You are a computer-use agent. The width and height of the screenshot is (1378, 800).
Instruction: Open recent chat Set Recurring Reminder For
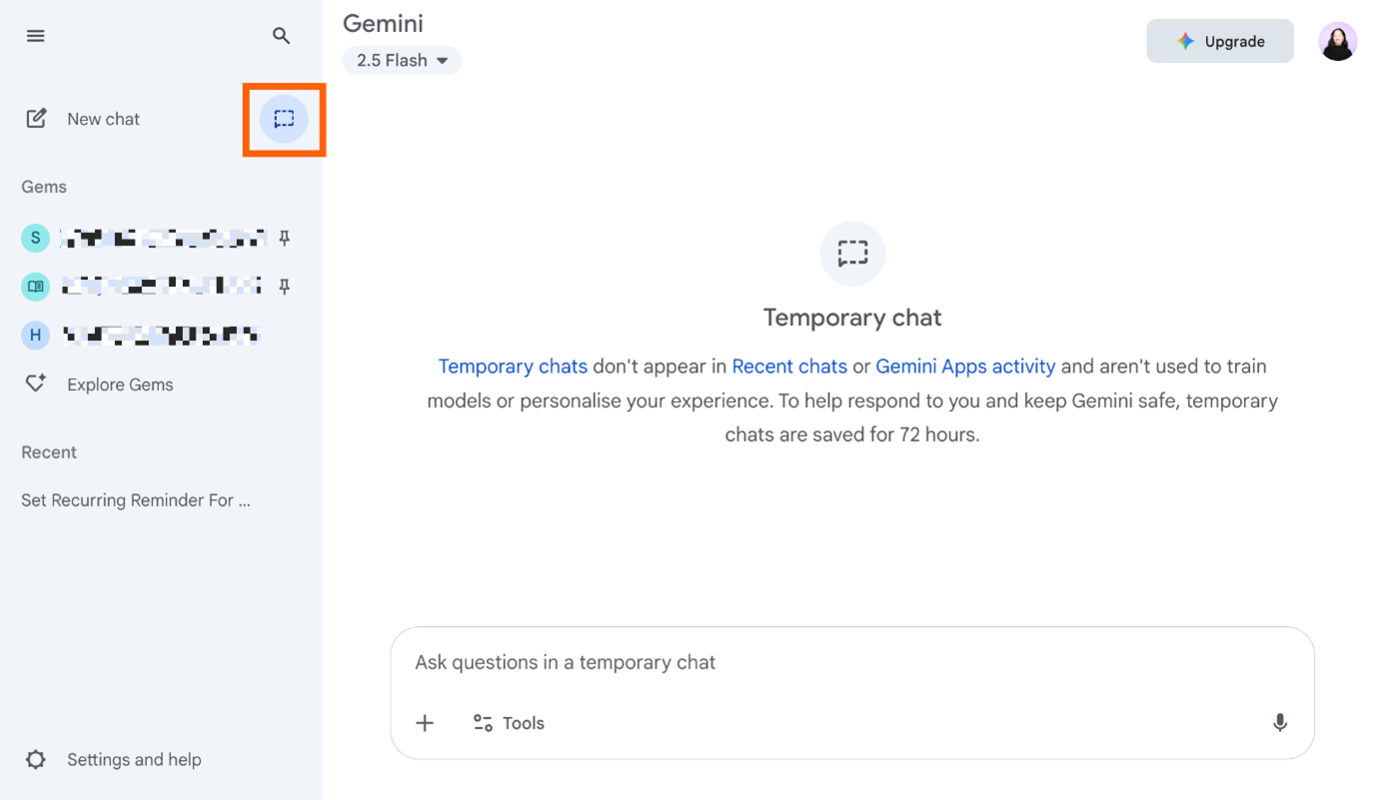pos(136,500)
